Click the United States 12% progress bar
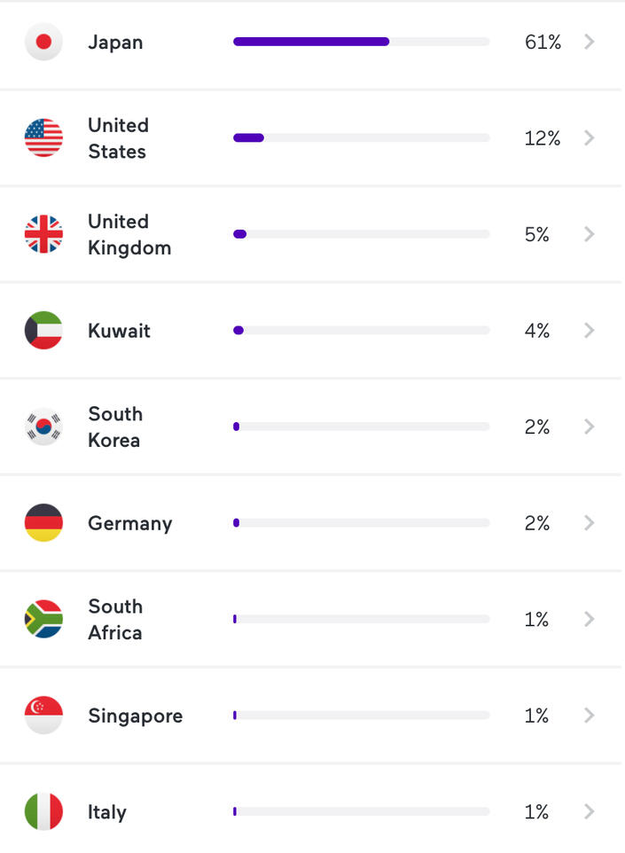The width and height of the screenshot is (625, 853). click(x=361, y=138)
